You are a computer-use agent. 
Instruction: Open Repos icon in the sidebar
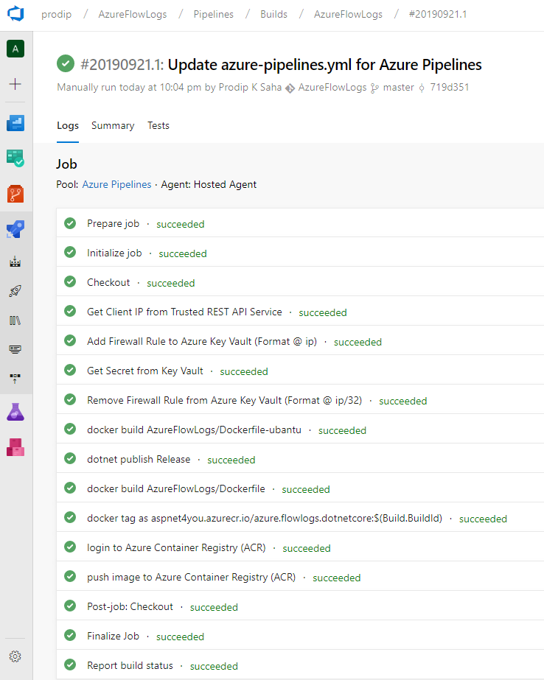15,194
